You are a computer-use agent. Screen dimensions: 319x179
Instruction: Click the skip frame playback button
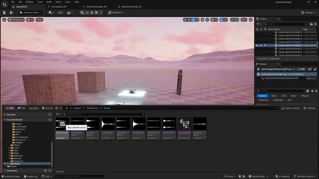[x=87, y=12]
